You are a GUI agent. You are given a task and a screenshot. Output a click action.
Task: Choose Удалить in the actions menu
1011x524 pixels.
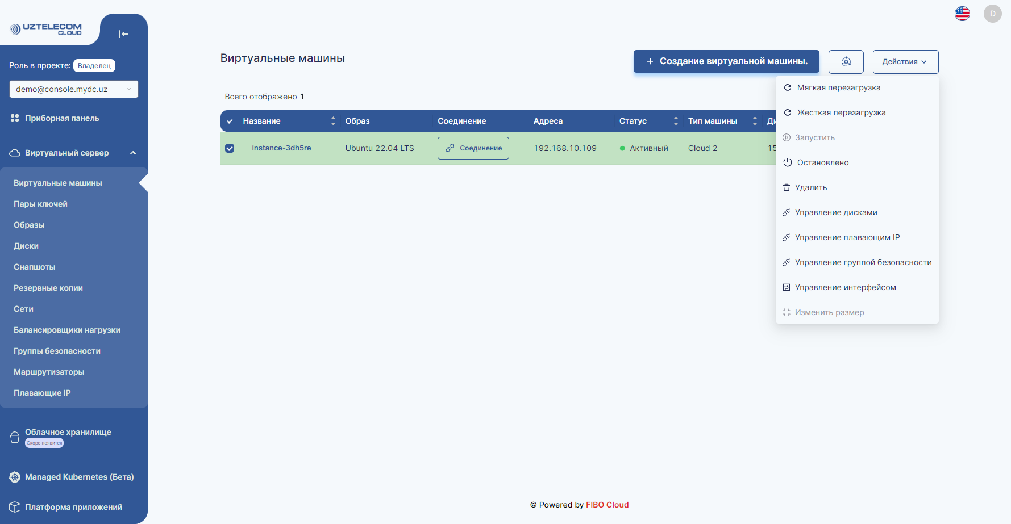810,187
